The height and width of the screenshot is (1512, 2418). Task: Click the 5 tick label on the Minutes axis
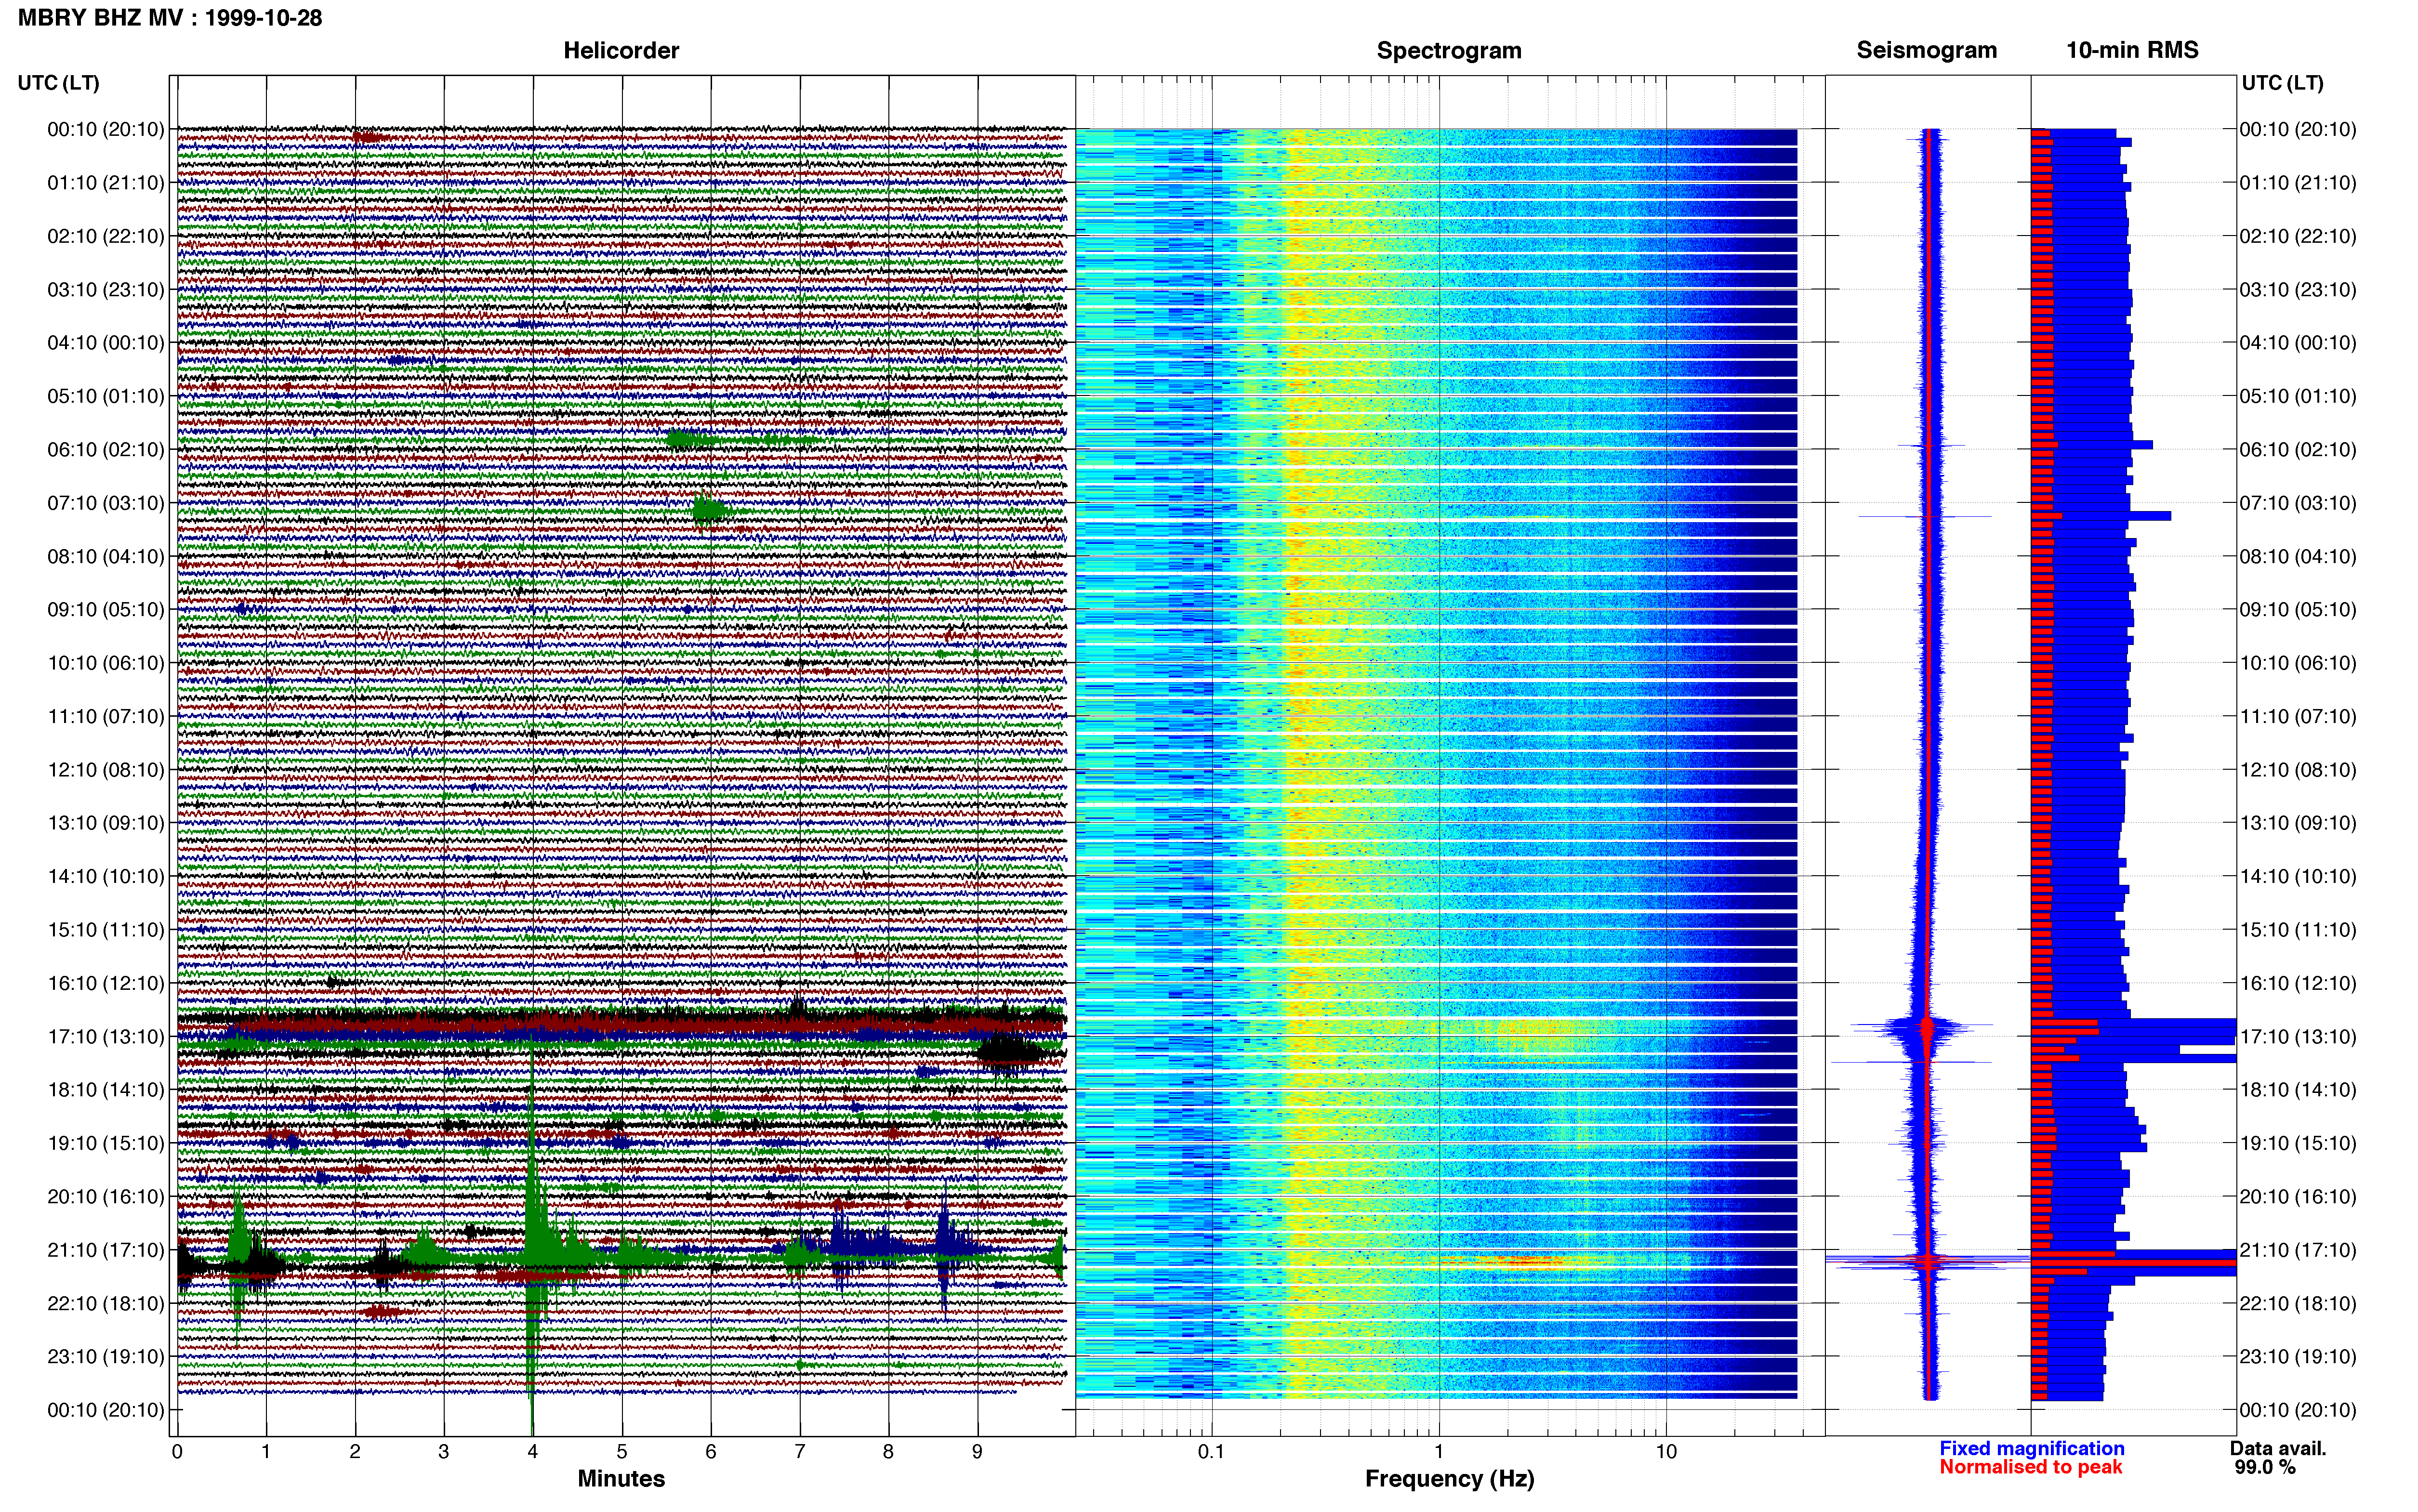(622, 1452)
